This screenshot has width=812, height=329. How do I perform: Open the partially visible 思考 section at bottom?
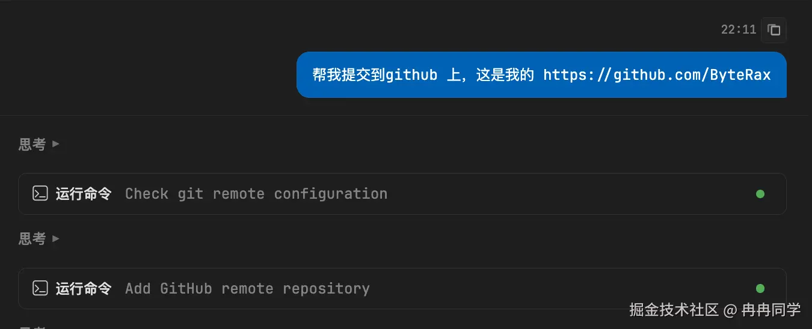click(32, 327)
